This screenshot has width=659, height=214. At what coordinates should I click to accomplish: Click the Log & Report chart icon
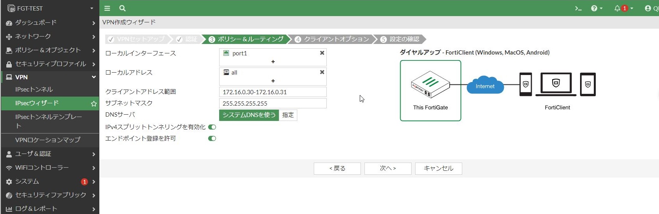pyautogui.click(x=9, y=209)
